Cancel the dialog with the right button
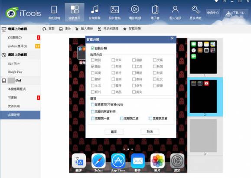The image size is (251, 178). [150, 132]
